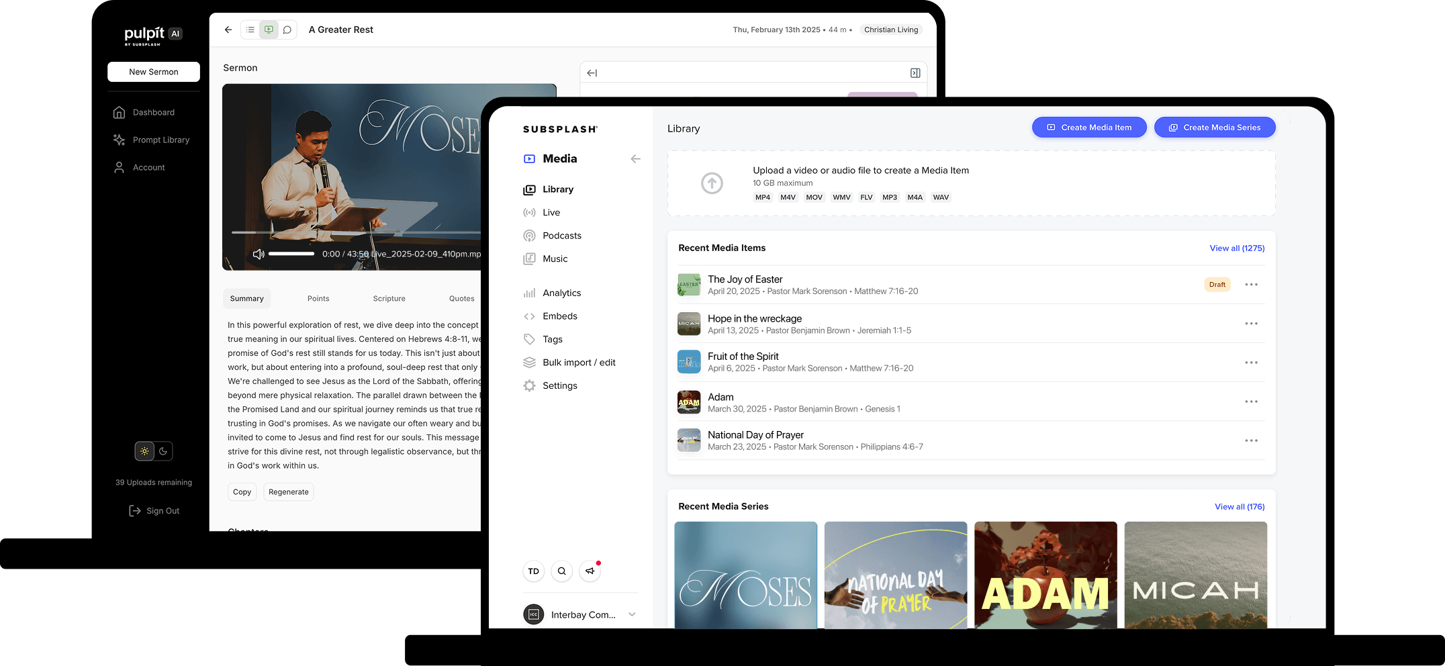Click the Adam item thumbnail
This screenshot has width=1445, height=666.
[x=689, y=402]
